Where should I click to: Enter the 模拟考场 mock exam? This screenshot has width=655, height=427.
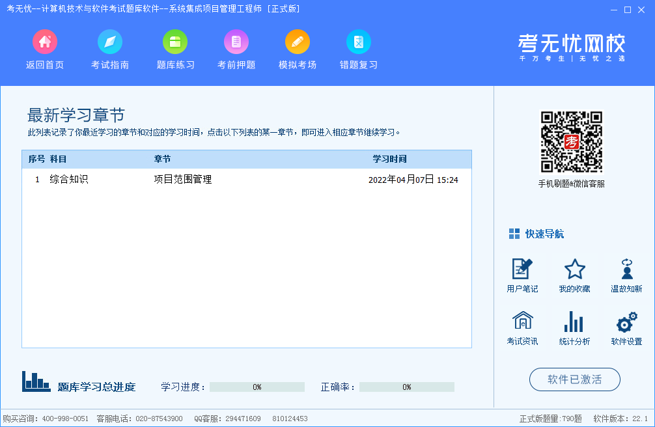click(298, 42)
